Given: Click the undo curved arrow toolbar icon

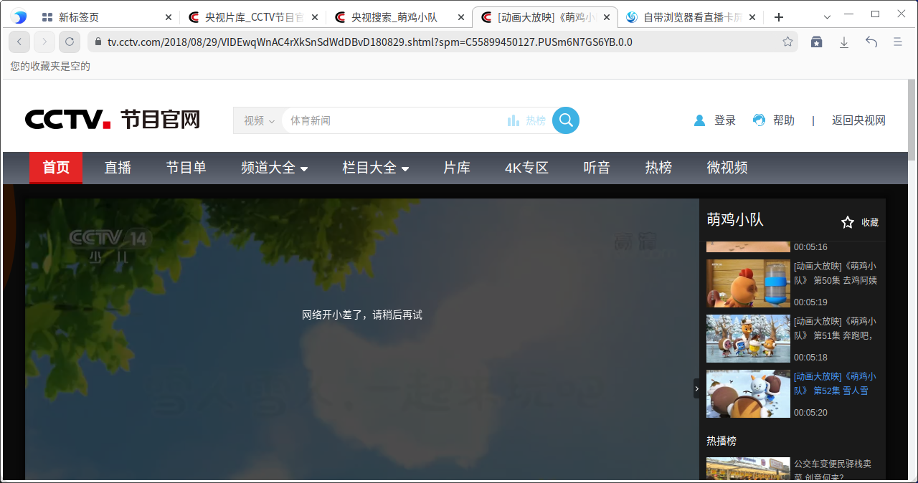Looking at the screenshot, I should tap(871, 42).
